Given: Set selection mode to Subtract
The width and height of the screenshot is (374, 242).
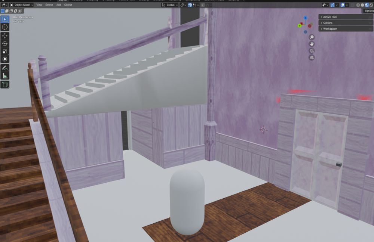Looking at the screenshot, I should pyautogui.click(x=11, y=11).
